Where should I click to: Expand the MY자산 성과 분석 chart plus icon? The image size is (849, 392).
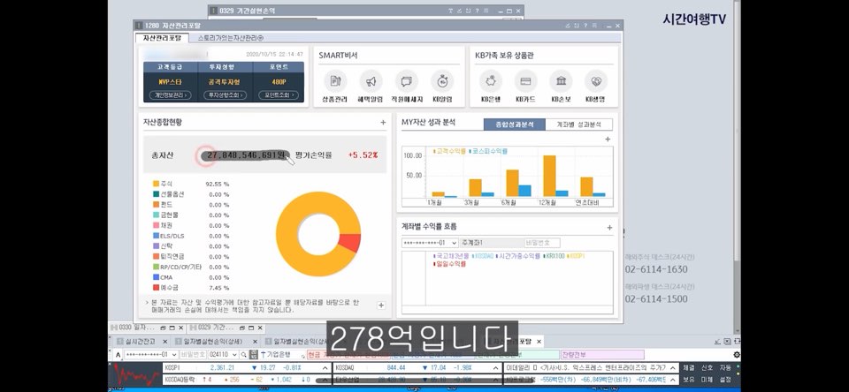608,139
